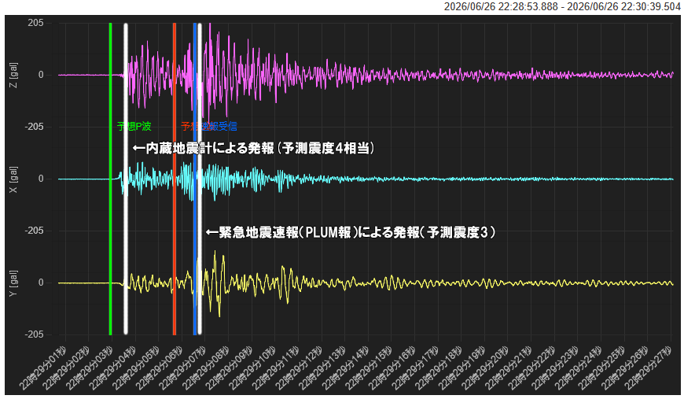Viewport: 684px width, 399px height.
Task: Click the Y [gal] axis title
Action: click(13, 283)
